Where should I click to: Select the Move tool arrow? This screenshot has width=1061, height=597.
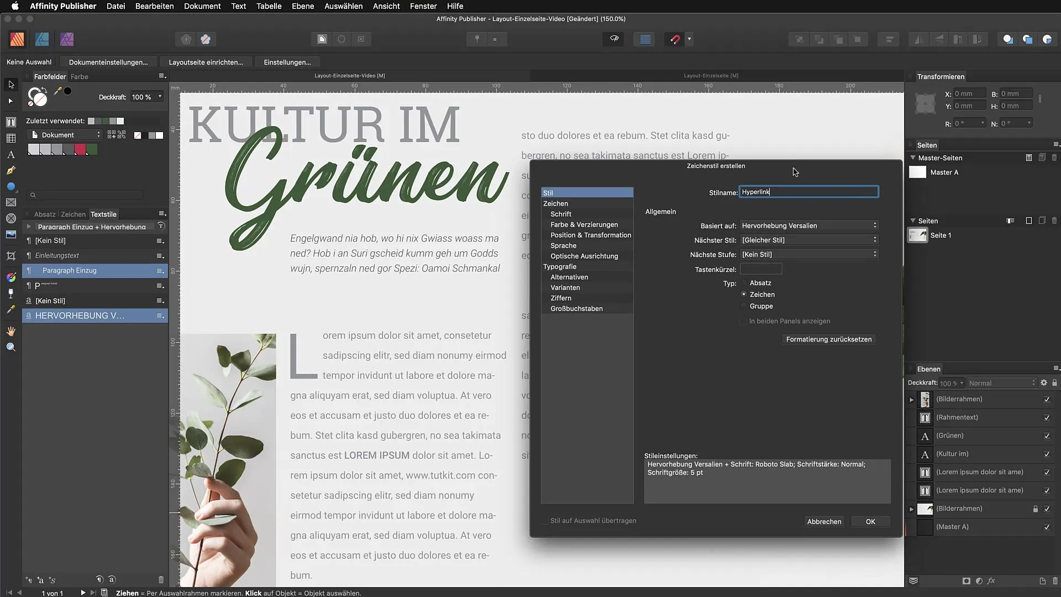coord(11,85)
